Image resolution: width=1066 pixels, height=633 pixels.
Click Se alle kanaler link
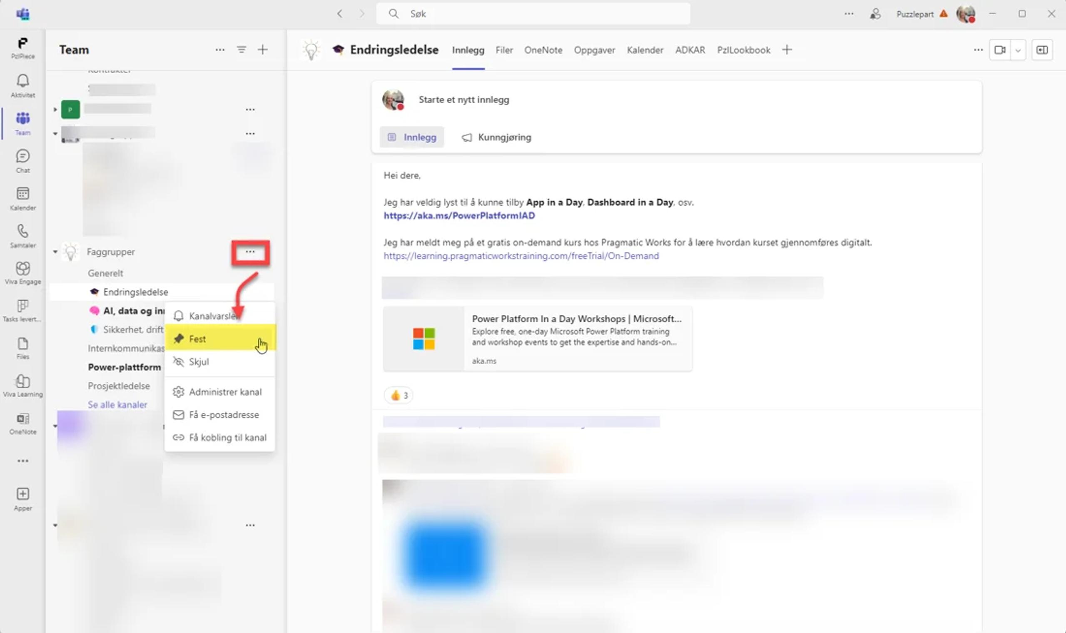pyautogui.click(x=117, y=404)
